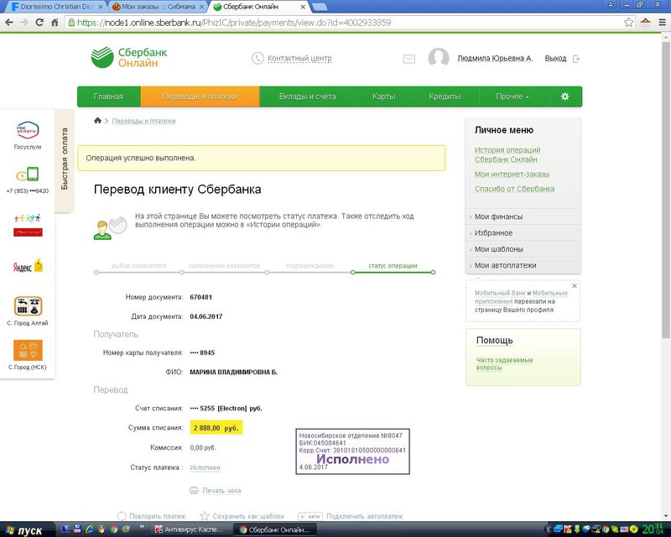The height and width of the screenshot is (537, 671).
Task: Select the highlighted amount 2 888,00 руб.
Action: point(216,428)
